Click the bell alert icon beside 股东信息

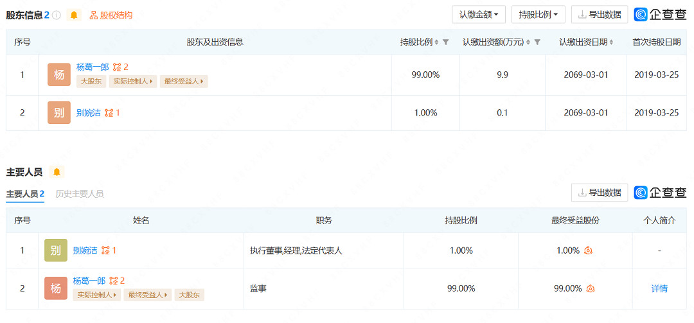click(74, 15)
